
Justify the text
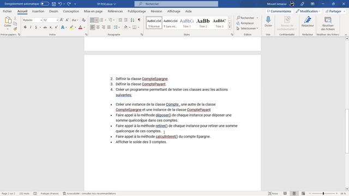(x=109, y=27)
